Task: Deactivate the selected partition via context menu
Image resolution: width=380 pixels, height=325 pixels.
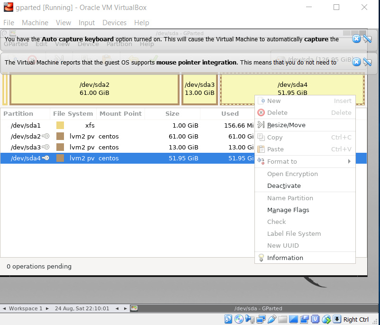Action: [x=305, y=186]
